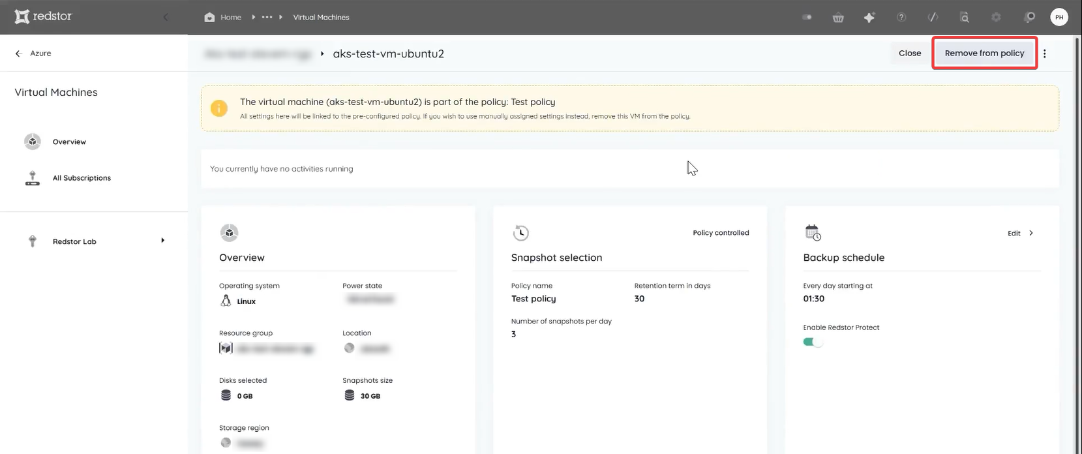1082x454 pixels.
Task: Click the 30 GB snapshots size value
Action: point(370,396)
